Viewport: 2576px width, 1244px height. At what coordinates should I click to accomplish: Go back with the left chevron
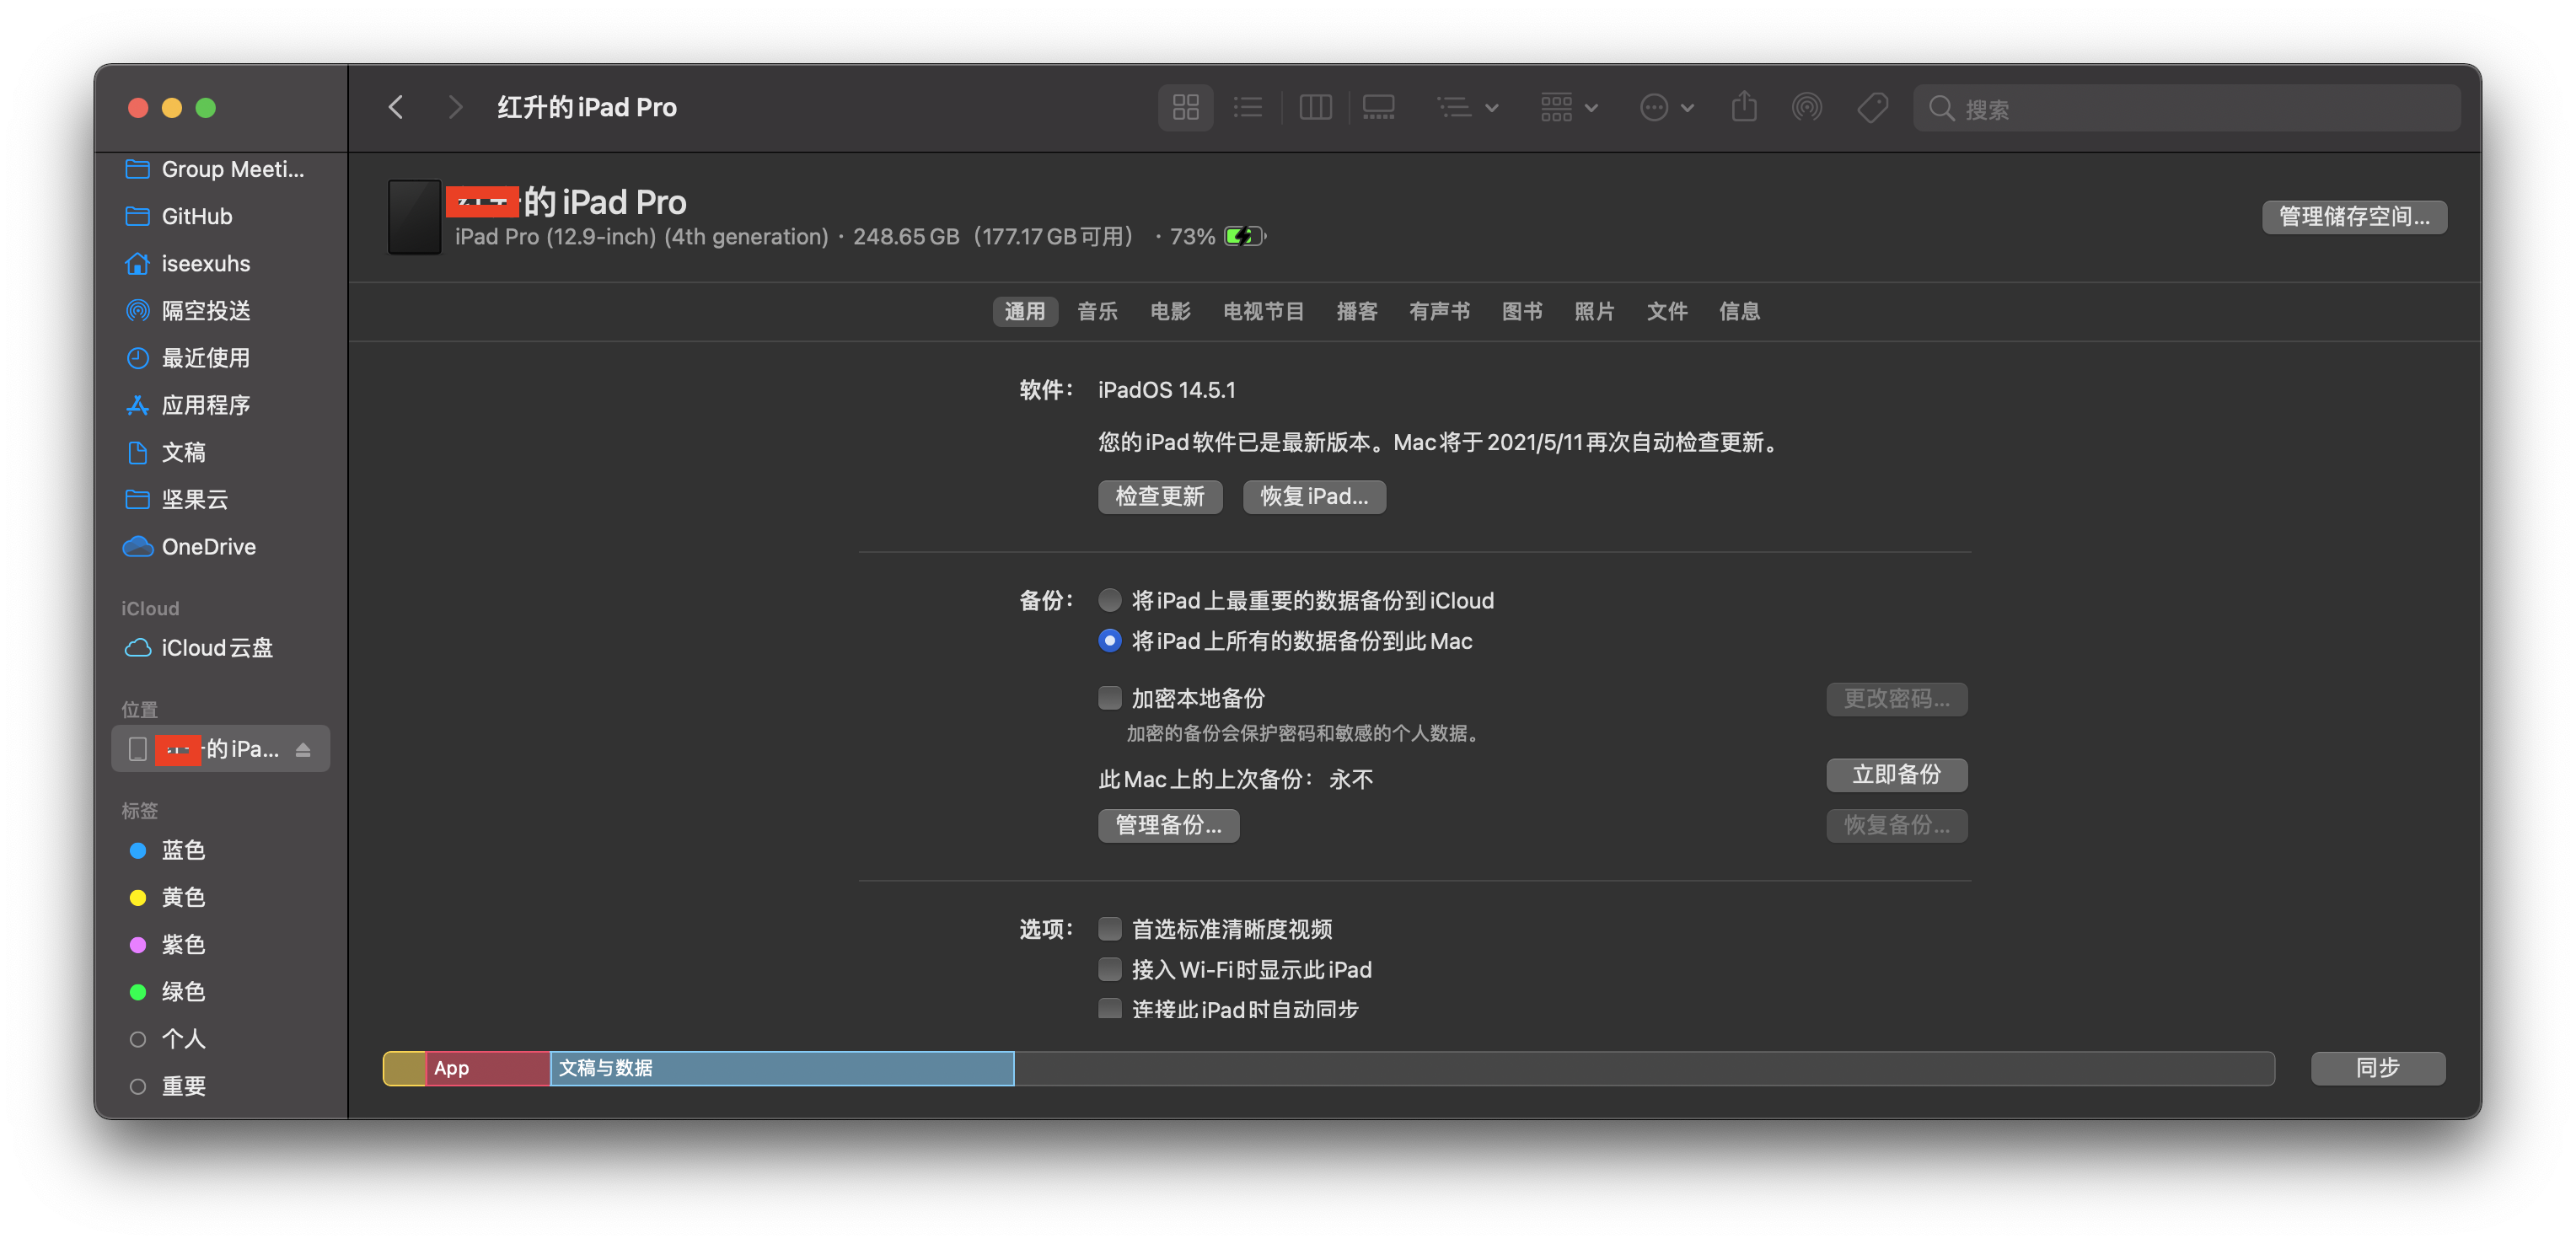[x=396, y=107]
